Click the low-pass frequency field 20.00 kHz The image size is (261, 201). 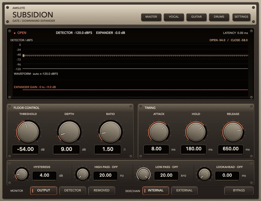pyautogui.click(x=166, y=176)
